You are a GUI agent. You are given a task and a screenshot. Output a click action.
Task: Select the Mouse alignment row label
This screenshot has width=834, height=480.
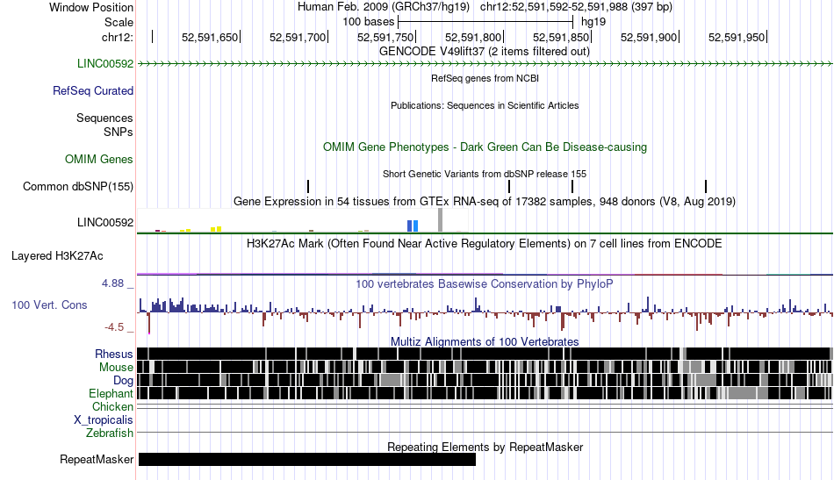115,368
